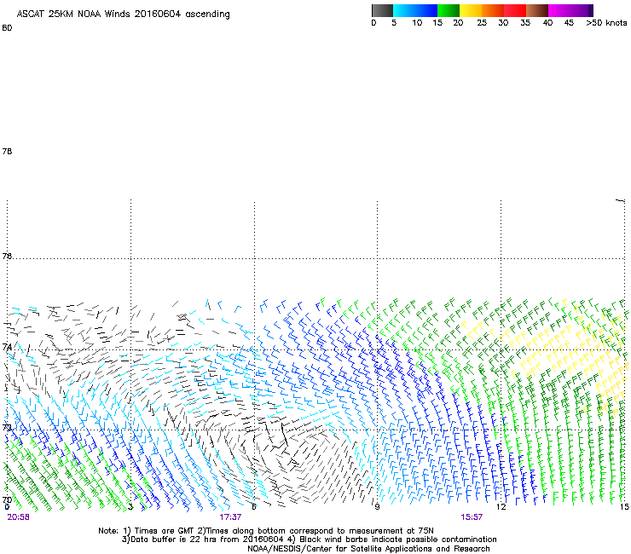
Task: Select the yellow 20-25 knots legend segment
Action: tap(471, 10)
